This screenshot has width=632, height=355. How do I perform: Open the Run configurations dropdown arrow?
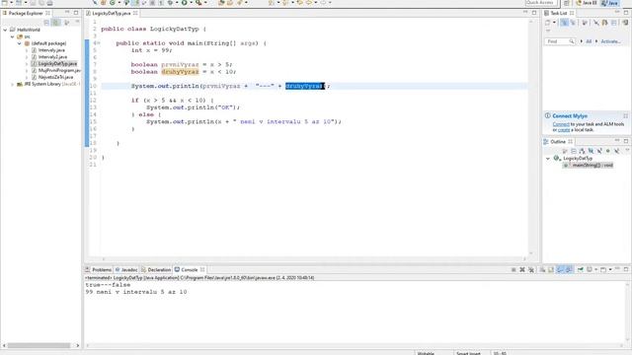191,3
